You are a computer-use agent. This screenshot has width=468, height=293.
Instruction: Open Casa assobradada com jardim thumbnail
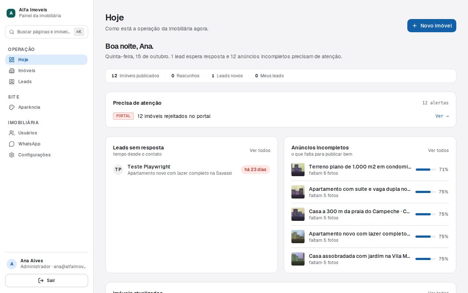[298, 259]
